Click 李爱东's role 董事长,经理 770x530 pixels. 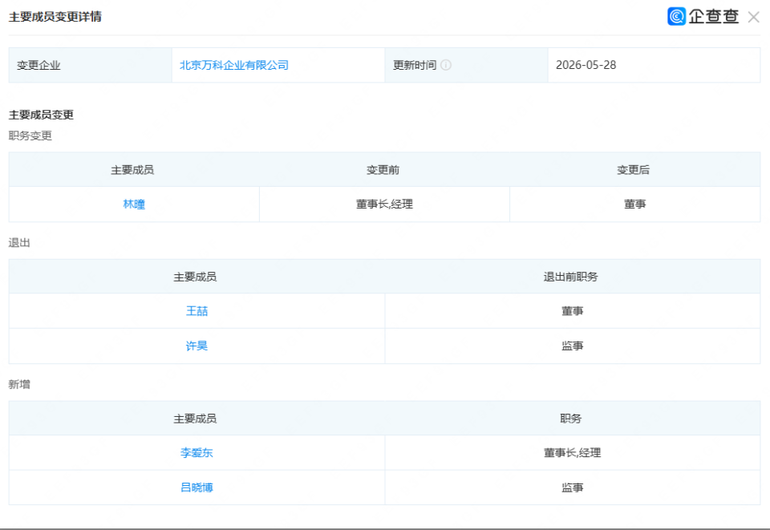click(x=573, y=453)
